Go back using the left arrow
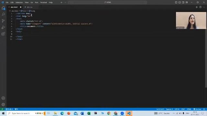207x116 pixels. pyautogui.click(x=62, y=2)
